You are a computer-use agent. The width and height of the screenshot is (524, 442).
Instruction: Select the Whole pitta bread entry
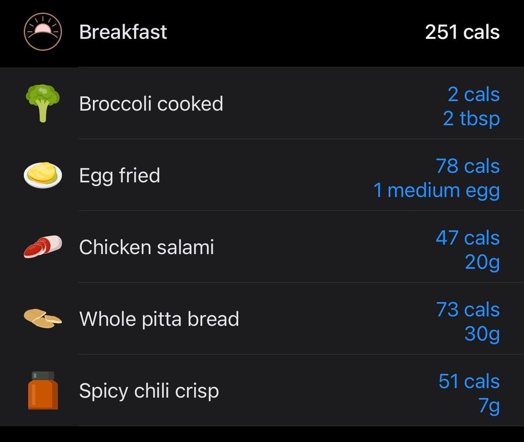click(159, 319)
